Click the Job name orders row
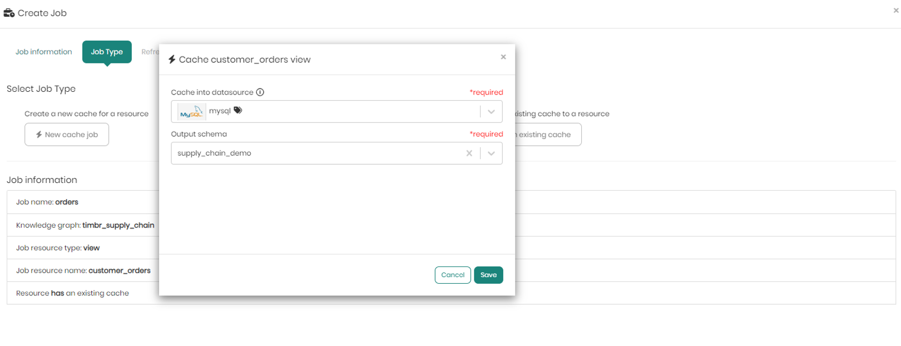 (x=83, y=202)
